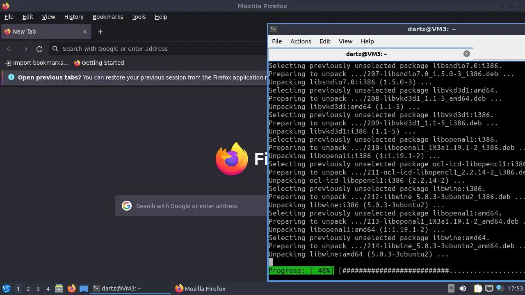This screenshot has height=295, width=525.
Task: Click the terminal icon in terminal title bar
Action: [274, 29]
